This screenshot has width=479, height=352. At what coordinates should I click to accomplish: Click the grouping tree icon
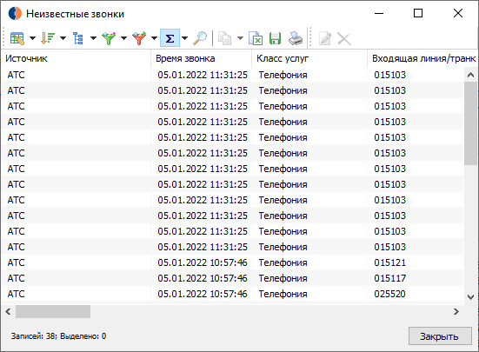coord(78,38)
